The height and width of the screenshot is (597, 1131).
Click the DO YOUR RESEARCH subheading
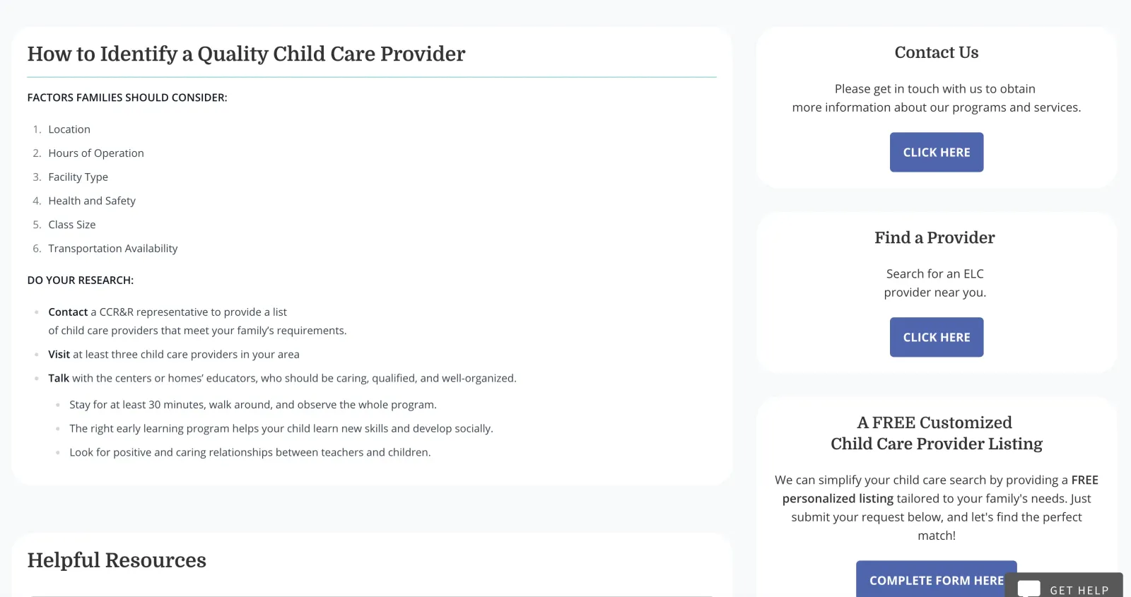tap(80, 280)
